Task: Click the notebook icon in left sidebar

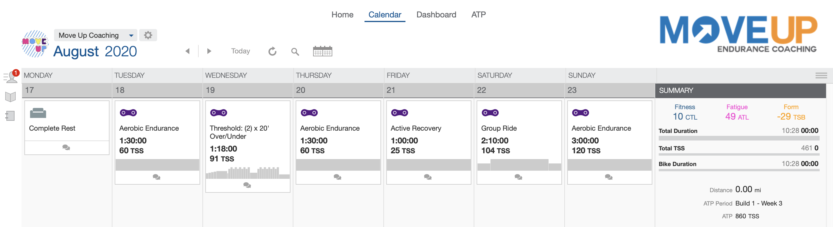Action: 10,116
